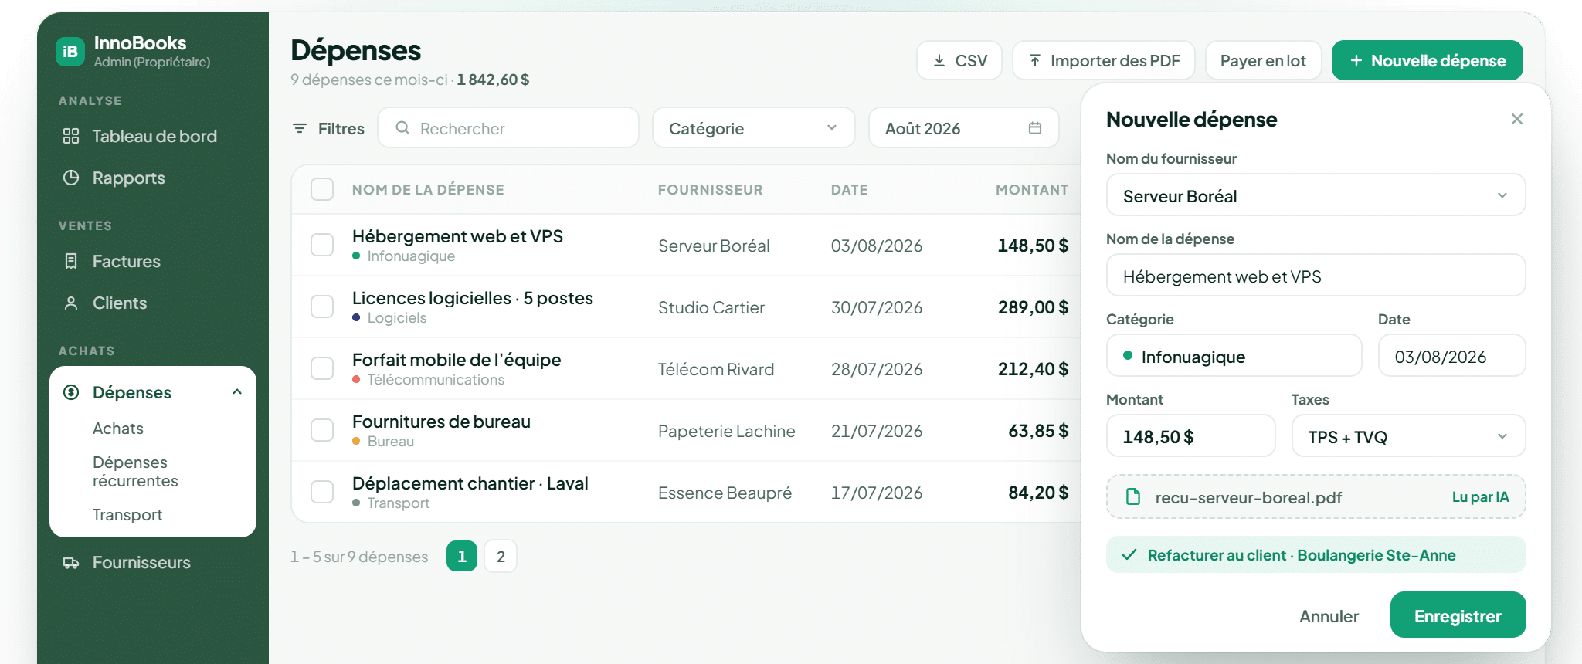The width and height of the screenshot is (1582, 664).
Task: Open the Achats submenu item
Action: click(x=118, y=429)
